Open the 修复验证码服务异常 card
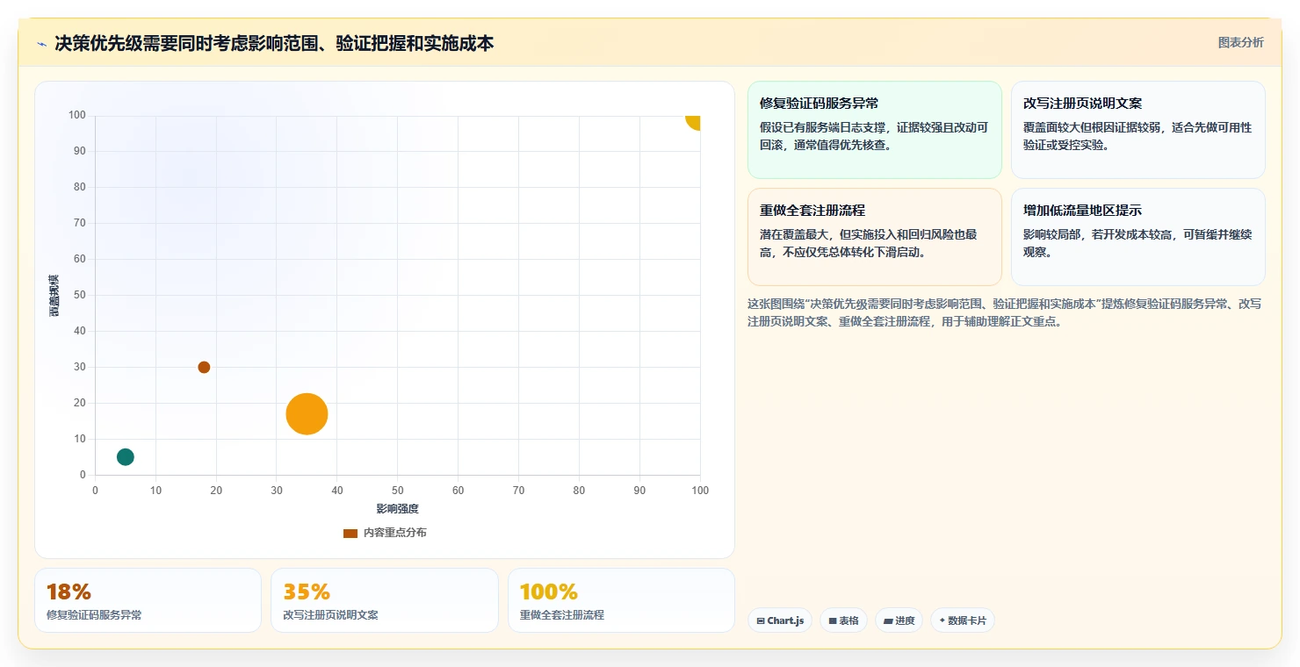This screenshot has height=667, width=1300. coord(875,130)
